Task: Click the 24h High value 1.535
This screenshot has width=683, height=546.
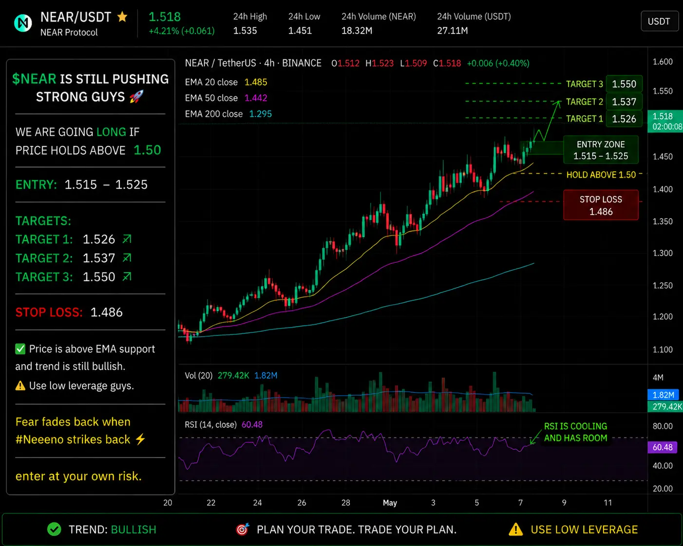Action: click(x=245, y=31)
